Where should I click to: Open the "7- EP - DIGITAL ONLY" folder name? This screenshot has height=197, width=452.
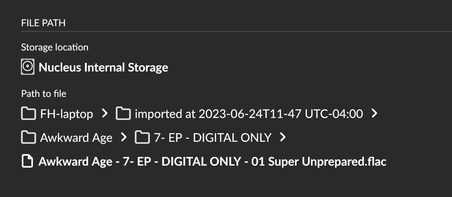click(x=213, y=138)
